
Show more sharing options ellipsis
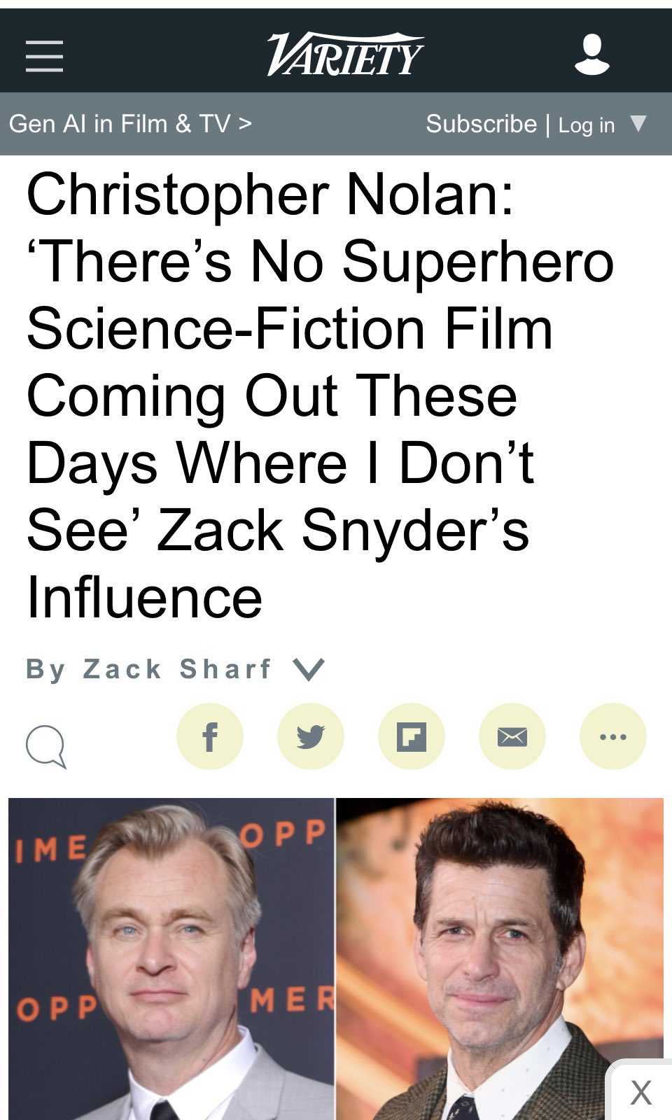pos(613,736)
